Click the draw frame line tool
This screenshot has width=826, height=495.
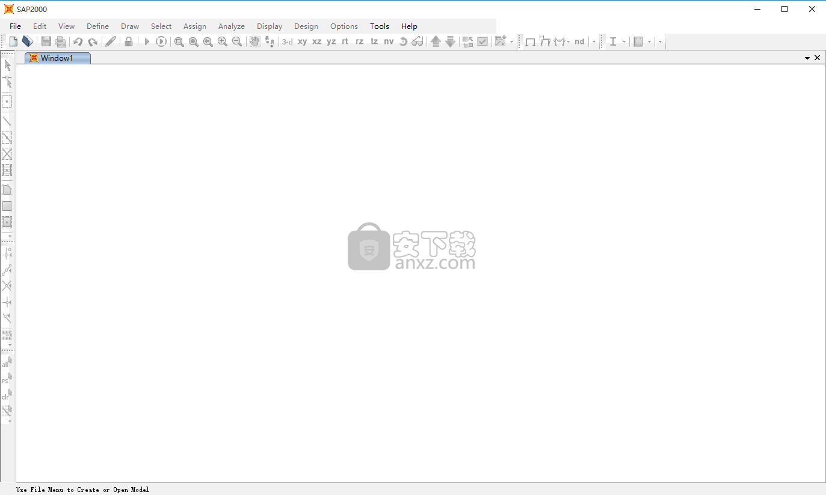pos(7,121)
